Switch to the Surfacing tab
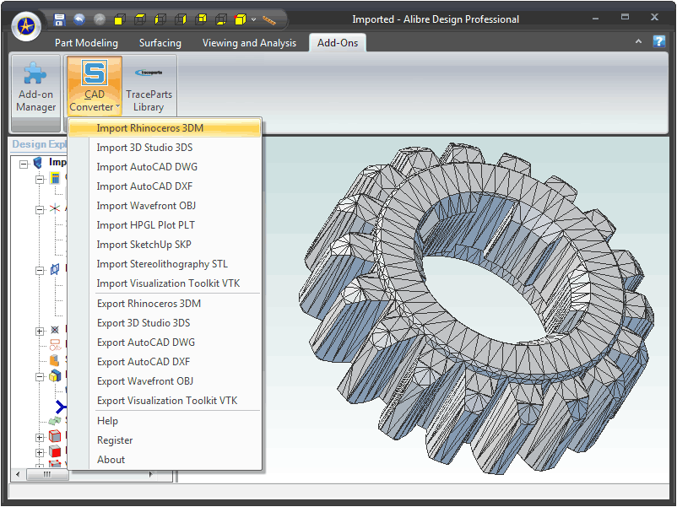Screen dimensions: 677x507 point(160,43)
